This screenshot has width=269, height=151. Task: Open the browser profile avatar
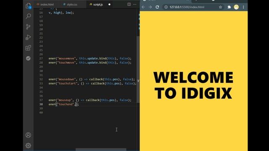(236, 7)
